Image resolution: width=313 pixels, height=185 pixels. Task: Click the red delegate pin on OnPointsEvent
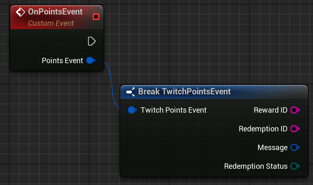click(96, 17)
